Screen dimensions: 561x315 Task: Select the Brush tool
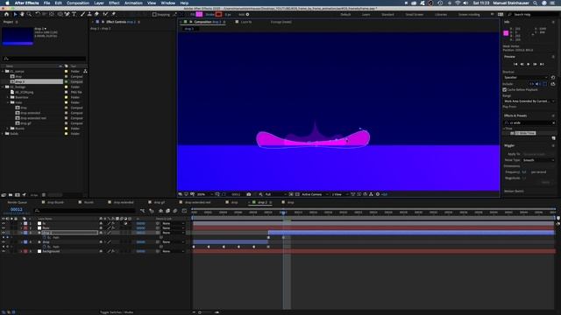pyautogui.click(x=82, y=14)
